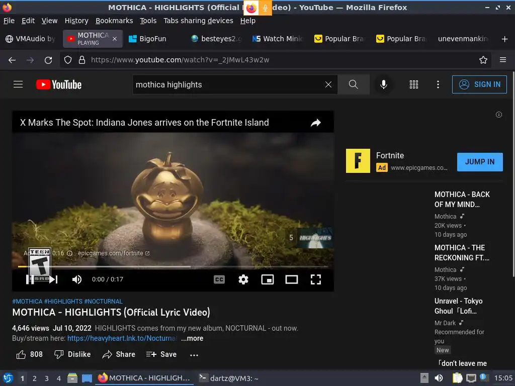Click the Fortnite ad logo thumbnail
This screenshot has height=386, width=515.
(x=358, y=161)
